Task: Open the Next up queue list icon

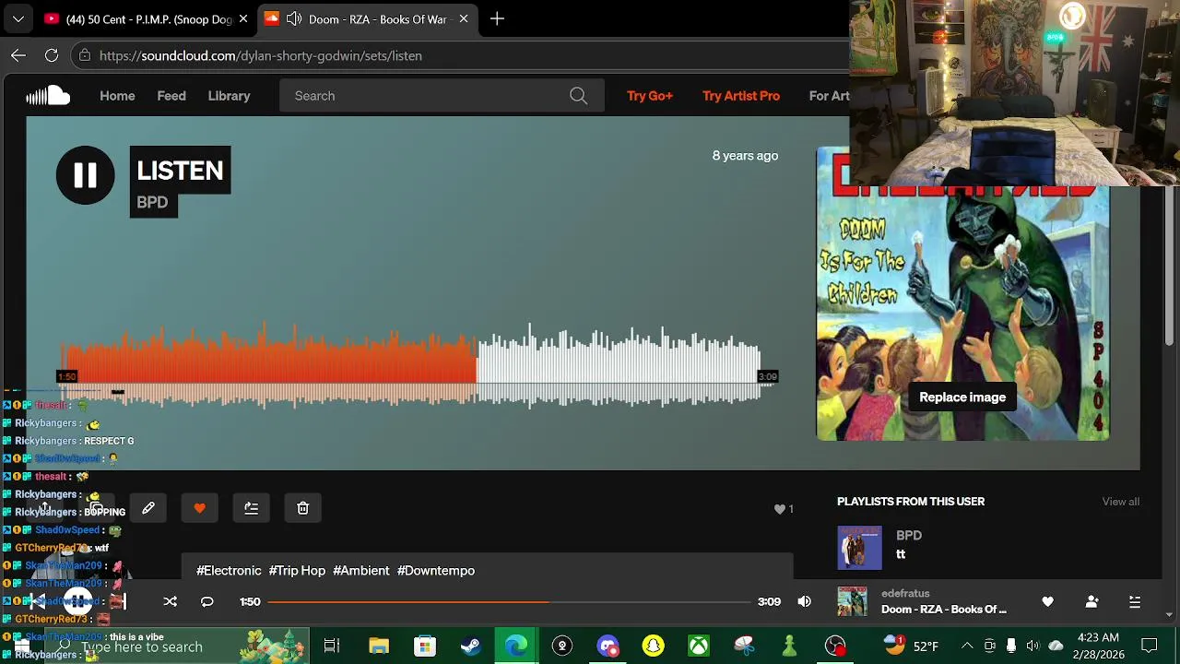Action: pyautogui.click(x=1135, y=602)
